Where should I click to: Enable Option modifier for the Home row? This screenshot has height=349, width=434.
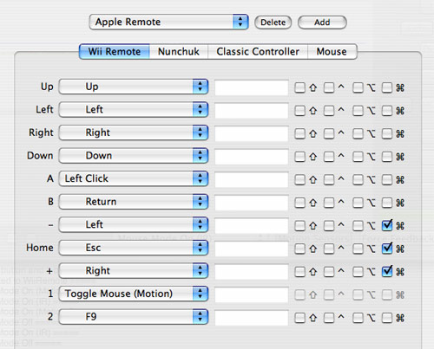pos(358,249)
